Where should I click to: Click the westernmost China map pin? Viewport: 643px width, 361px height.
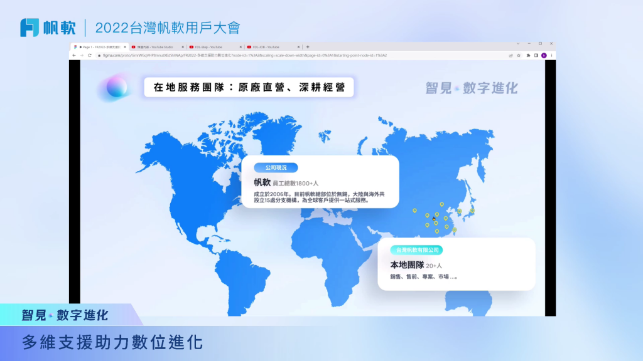coord(414,211)
